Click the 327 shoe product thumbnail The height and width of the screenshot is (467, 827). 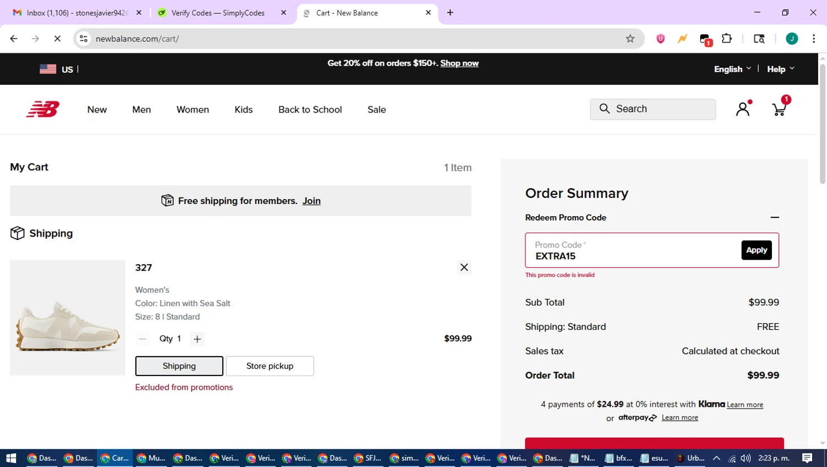tap(68, 318)
